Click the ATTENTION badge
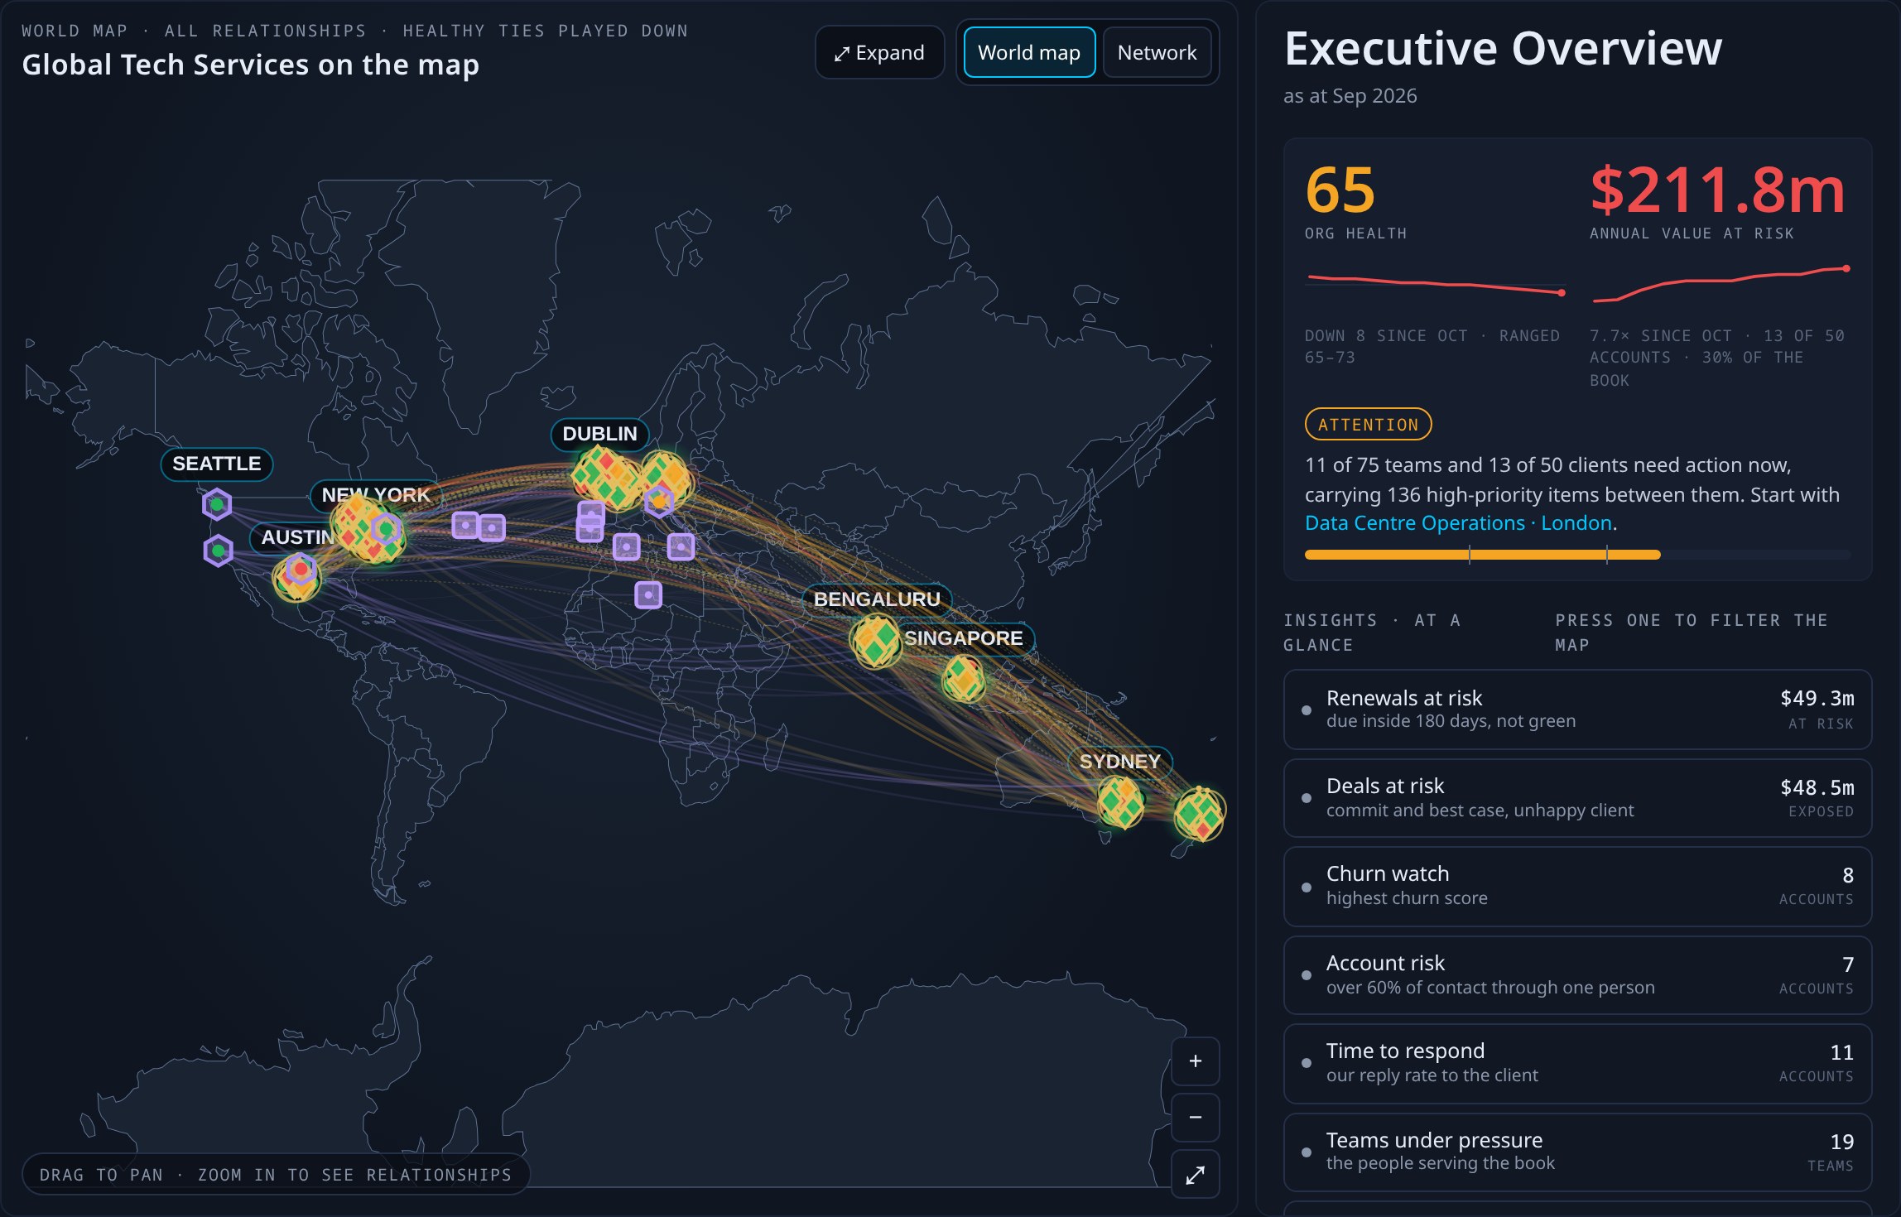1901x1217 pixels. click(1368, 425)
